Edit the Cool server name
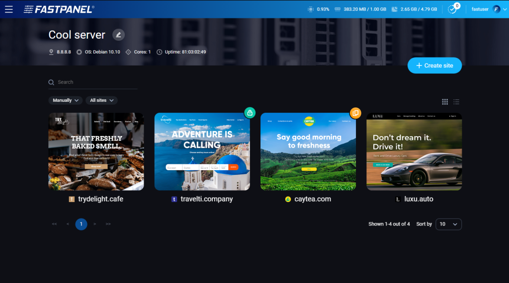 (x=118, y=35)
